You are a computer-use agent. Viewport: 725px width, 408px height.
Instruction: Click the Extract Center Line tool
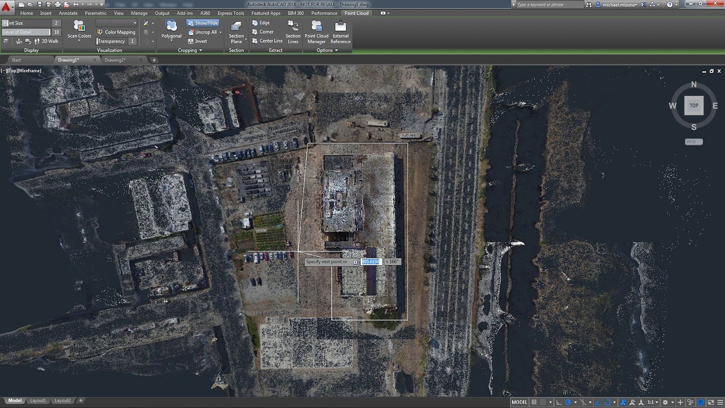pyautogui.click(x=267, y=41)
